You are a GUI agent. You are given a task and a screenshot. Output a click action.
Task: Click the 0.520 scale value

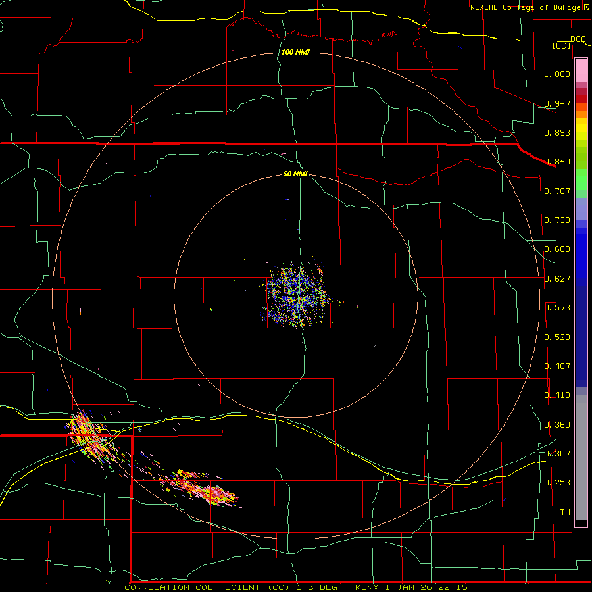(x=557, y=337)
